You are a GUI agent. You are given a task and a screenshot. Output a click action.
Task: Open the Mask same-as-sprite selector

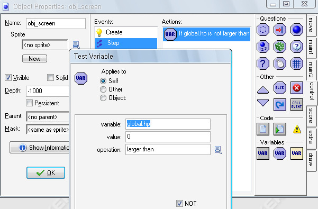point(48,129)
